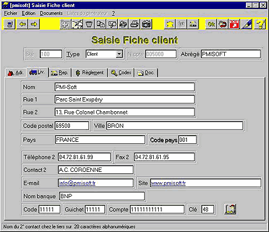Click the yellow France map icon
269x232 pixels.
pos(170,24)
